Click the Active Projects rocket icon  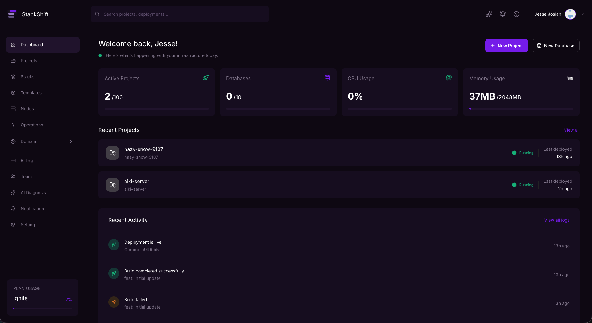tap(206, 78)
